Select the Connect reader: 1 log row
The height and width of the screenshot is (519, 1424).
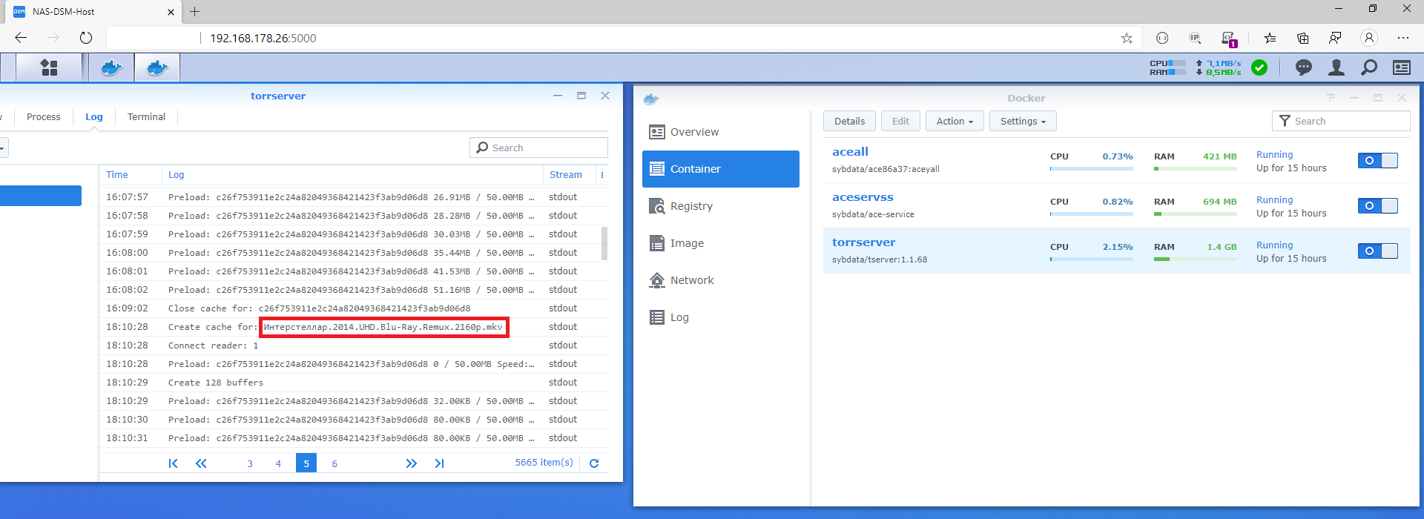point(354,346)
